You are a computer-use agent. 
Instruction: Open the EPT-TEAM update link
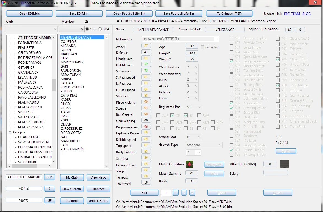(292, 13)
